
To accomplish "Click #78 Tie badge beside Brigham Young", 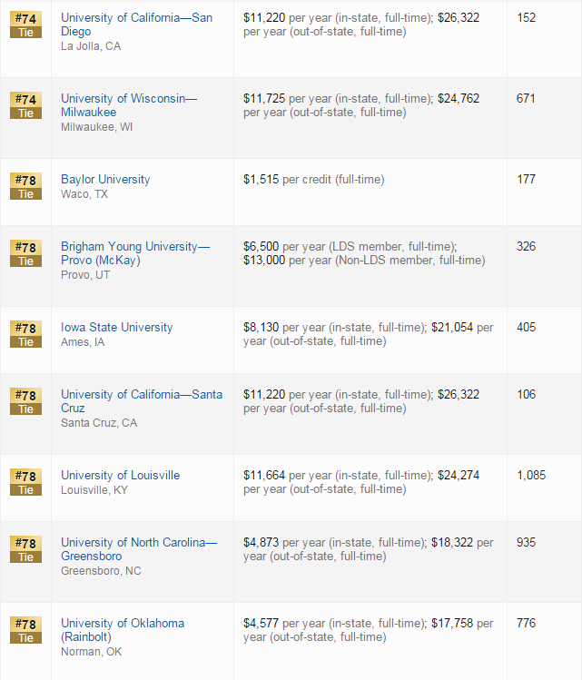I will (25, 253).
